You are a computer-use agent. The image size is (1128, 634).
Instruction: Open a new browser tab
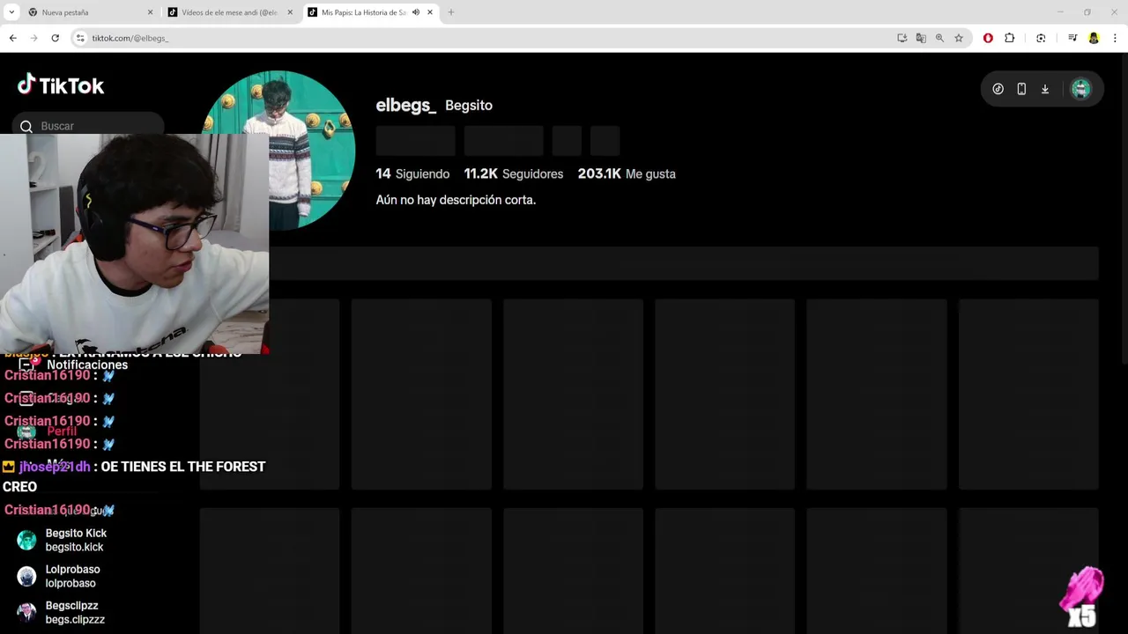[x=451, y=12]
